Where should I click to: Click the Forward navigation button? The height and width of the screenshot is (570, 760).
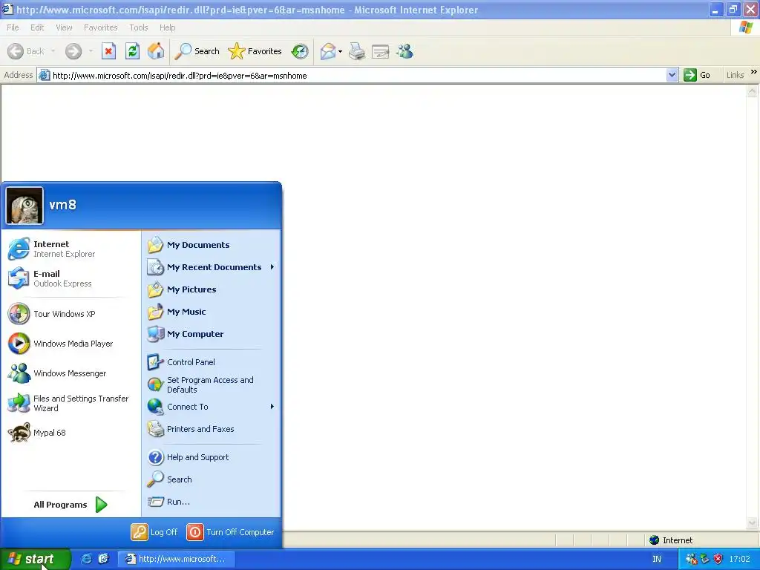pos(73,51)
